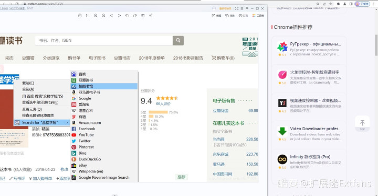The width and height of the screenshot is (378, 196).
Task: Go to next image with right arrow
Action: 119,16
